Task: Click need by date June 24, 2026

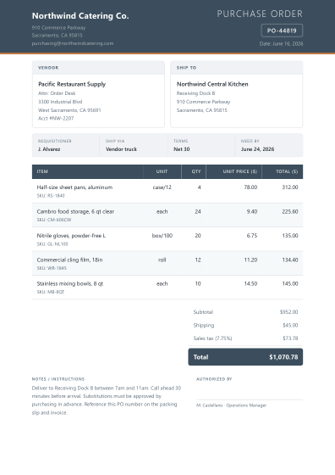Action: (258, 149)
